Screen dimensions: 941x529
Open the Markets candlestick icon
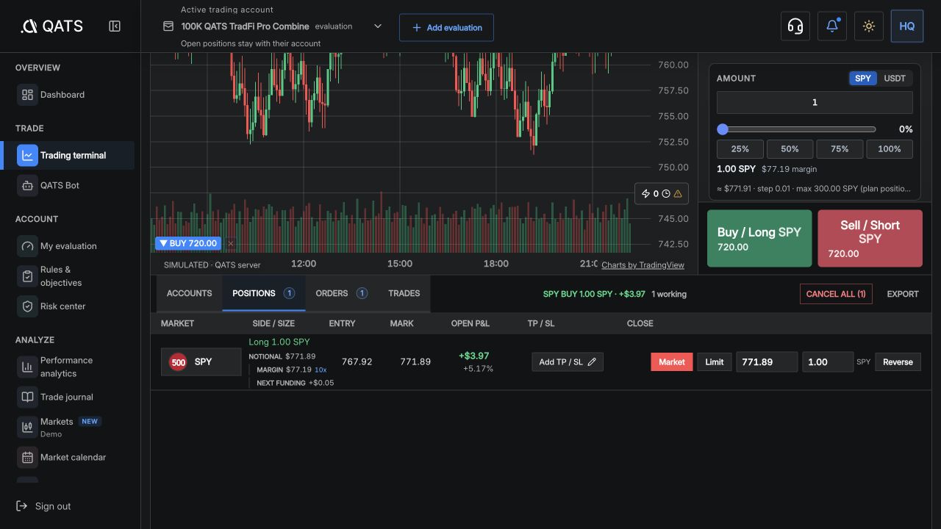pos(27,427)
